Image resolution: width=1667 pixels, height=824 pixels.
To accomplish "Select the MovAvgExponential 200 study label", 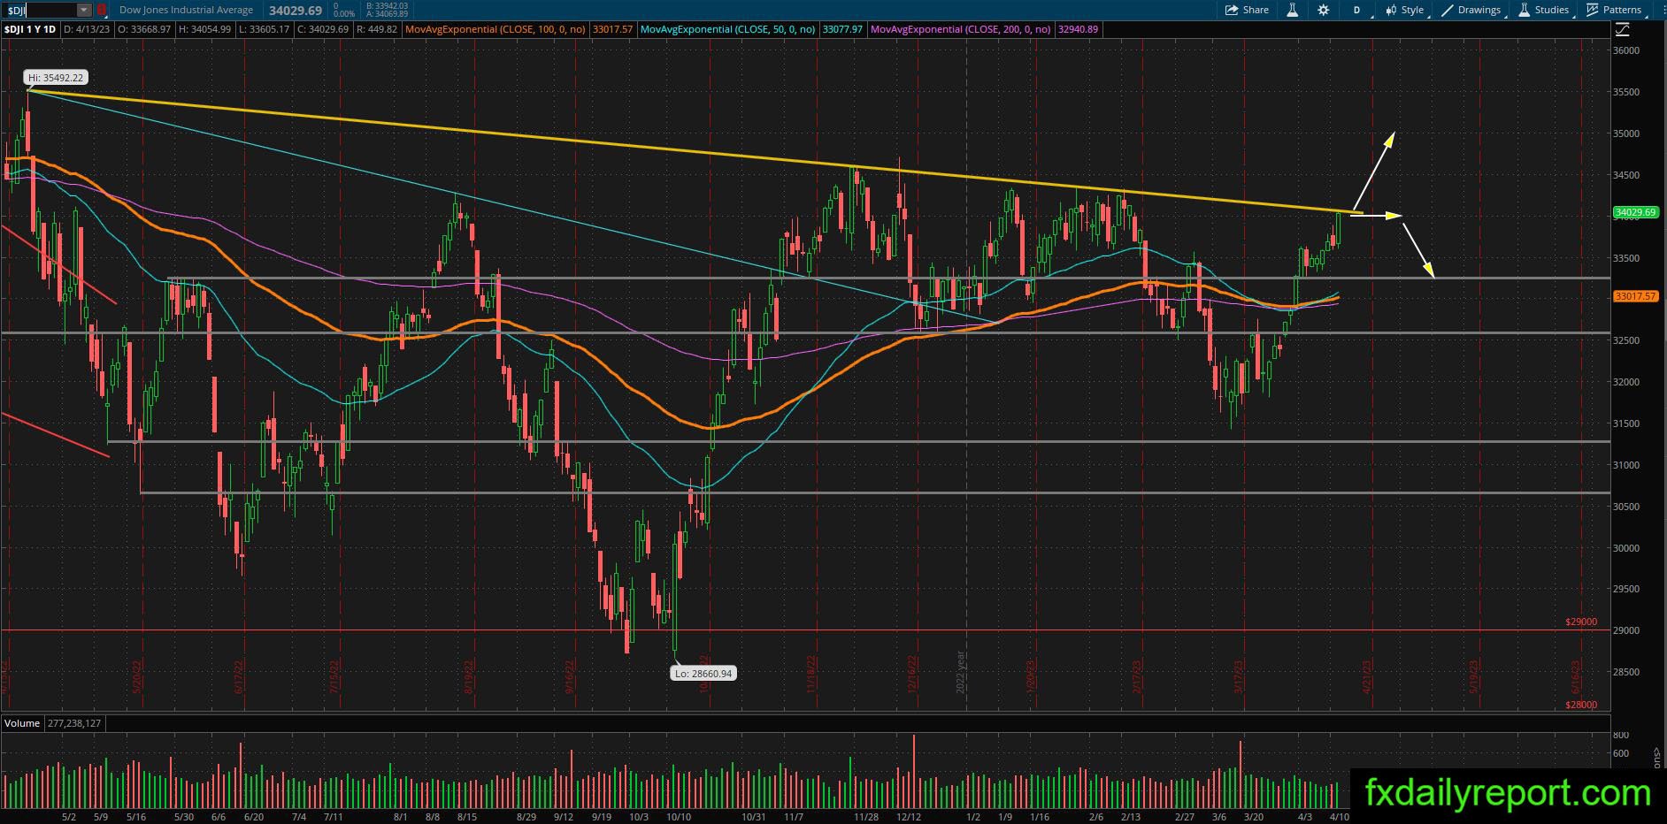I will (961, 29).
